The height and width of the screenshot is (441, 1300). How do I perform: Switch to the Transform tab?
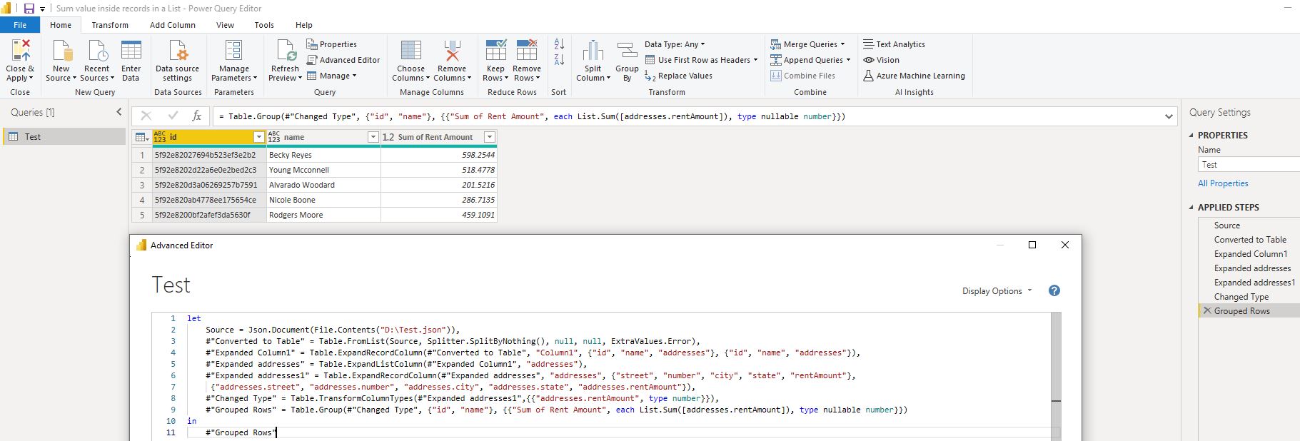[110, 25]
